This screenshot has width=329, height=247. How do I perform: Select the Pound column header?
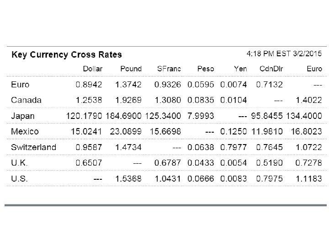pos(131,69)
